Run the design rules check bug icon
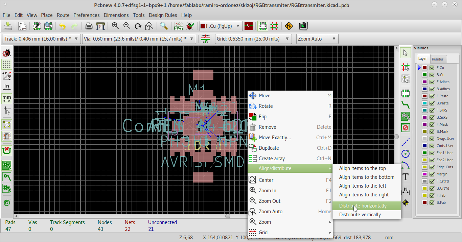 [x=190, y=26]
